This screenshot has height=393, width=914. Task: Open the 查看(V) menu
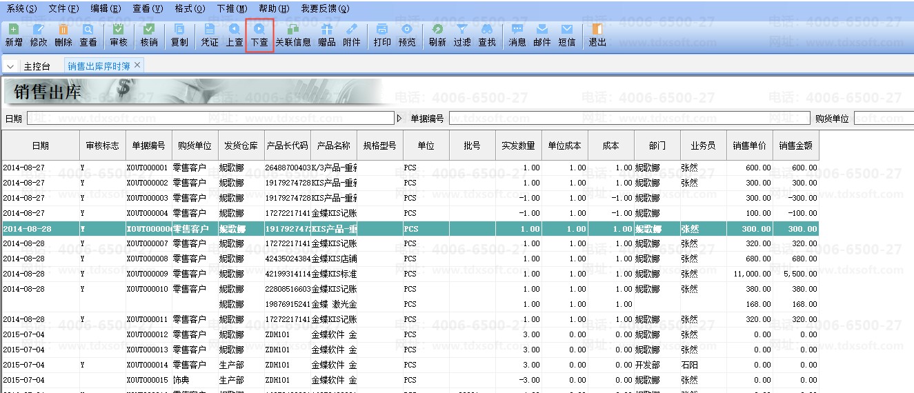pos(148,8)
